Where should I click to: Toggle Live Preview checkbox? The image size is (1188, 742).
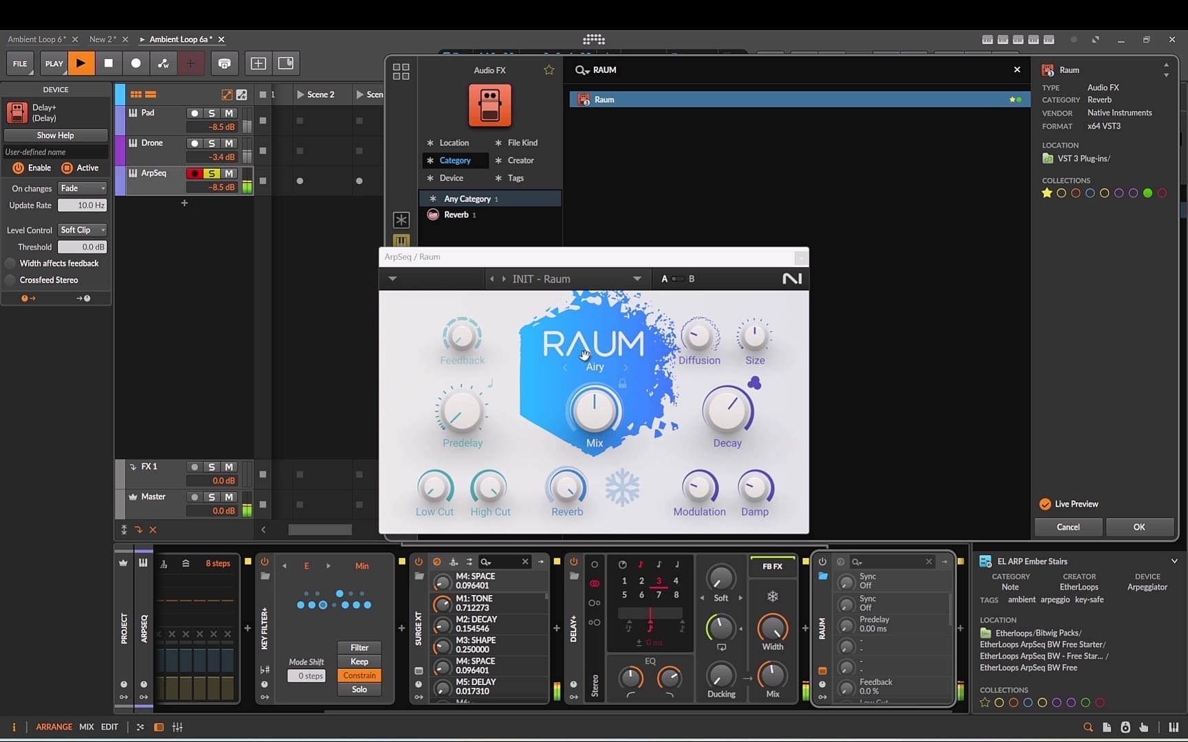(1045, 504)
